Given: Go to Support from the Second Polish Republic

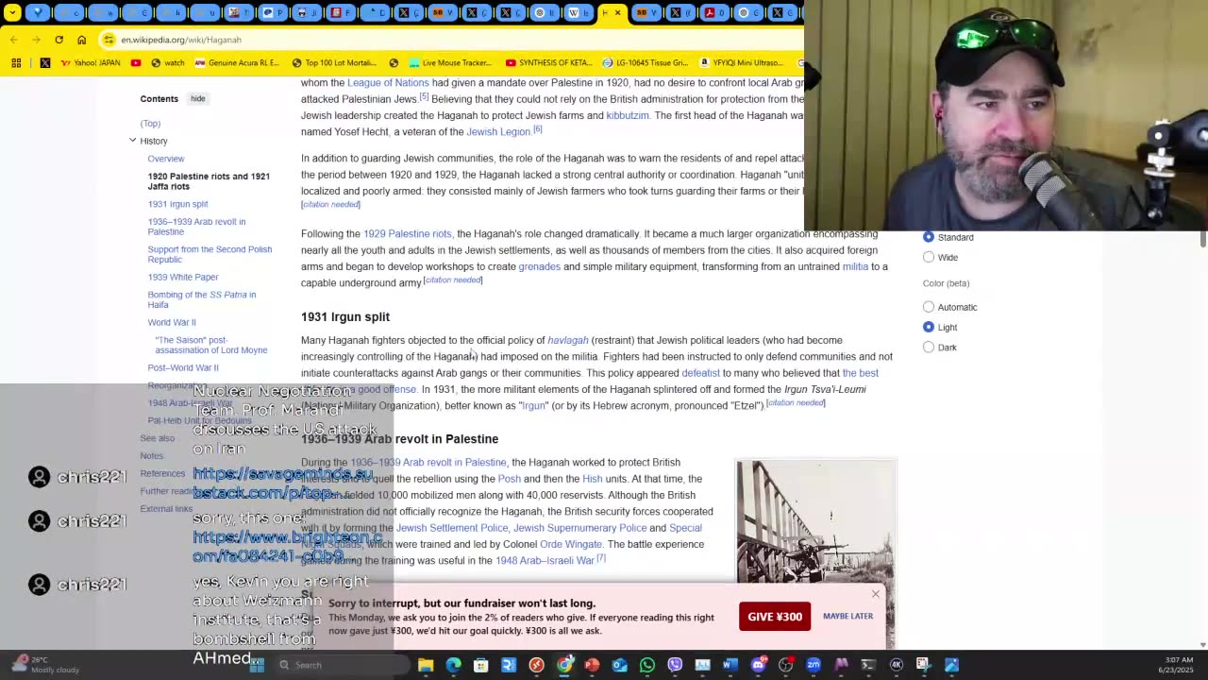Looking at the screenshot, I should 210,254.
